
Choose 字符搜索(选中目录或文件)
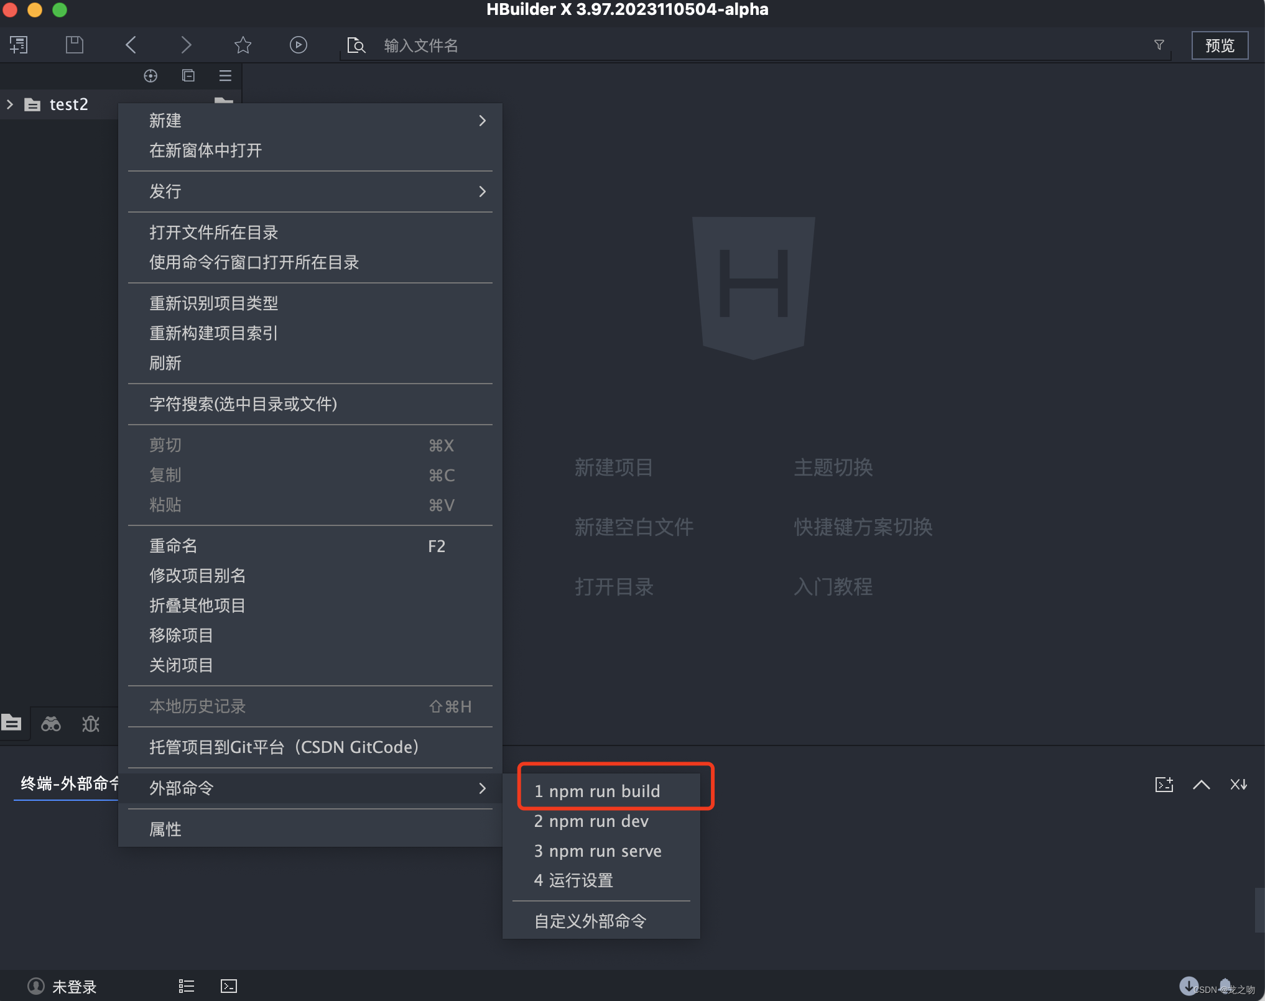310,404
